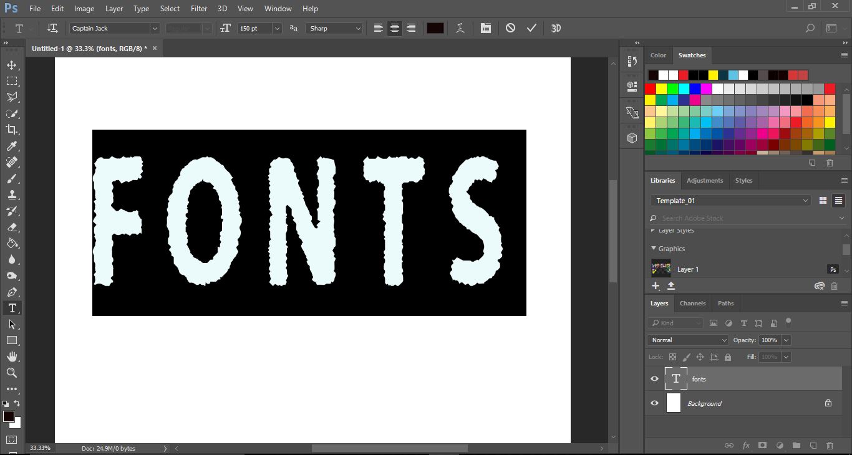The height and width of the screenshot is (455, 852).
Task: Commit current text edits
Action: pos(531,28)
